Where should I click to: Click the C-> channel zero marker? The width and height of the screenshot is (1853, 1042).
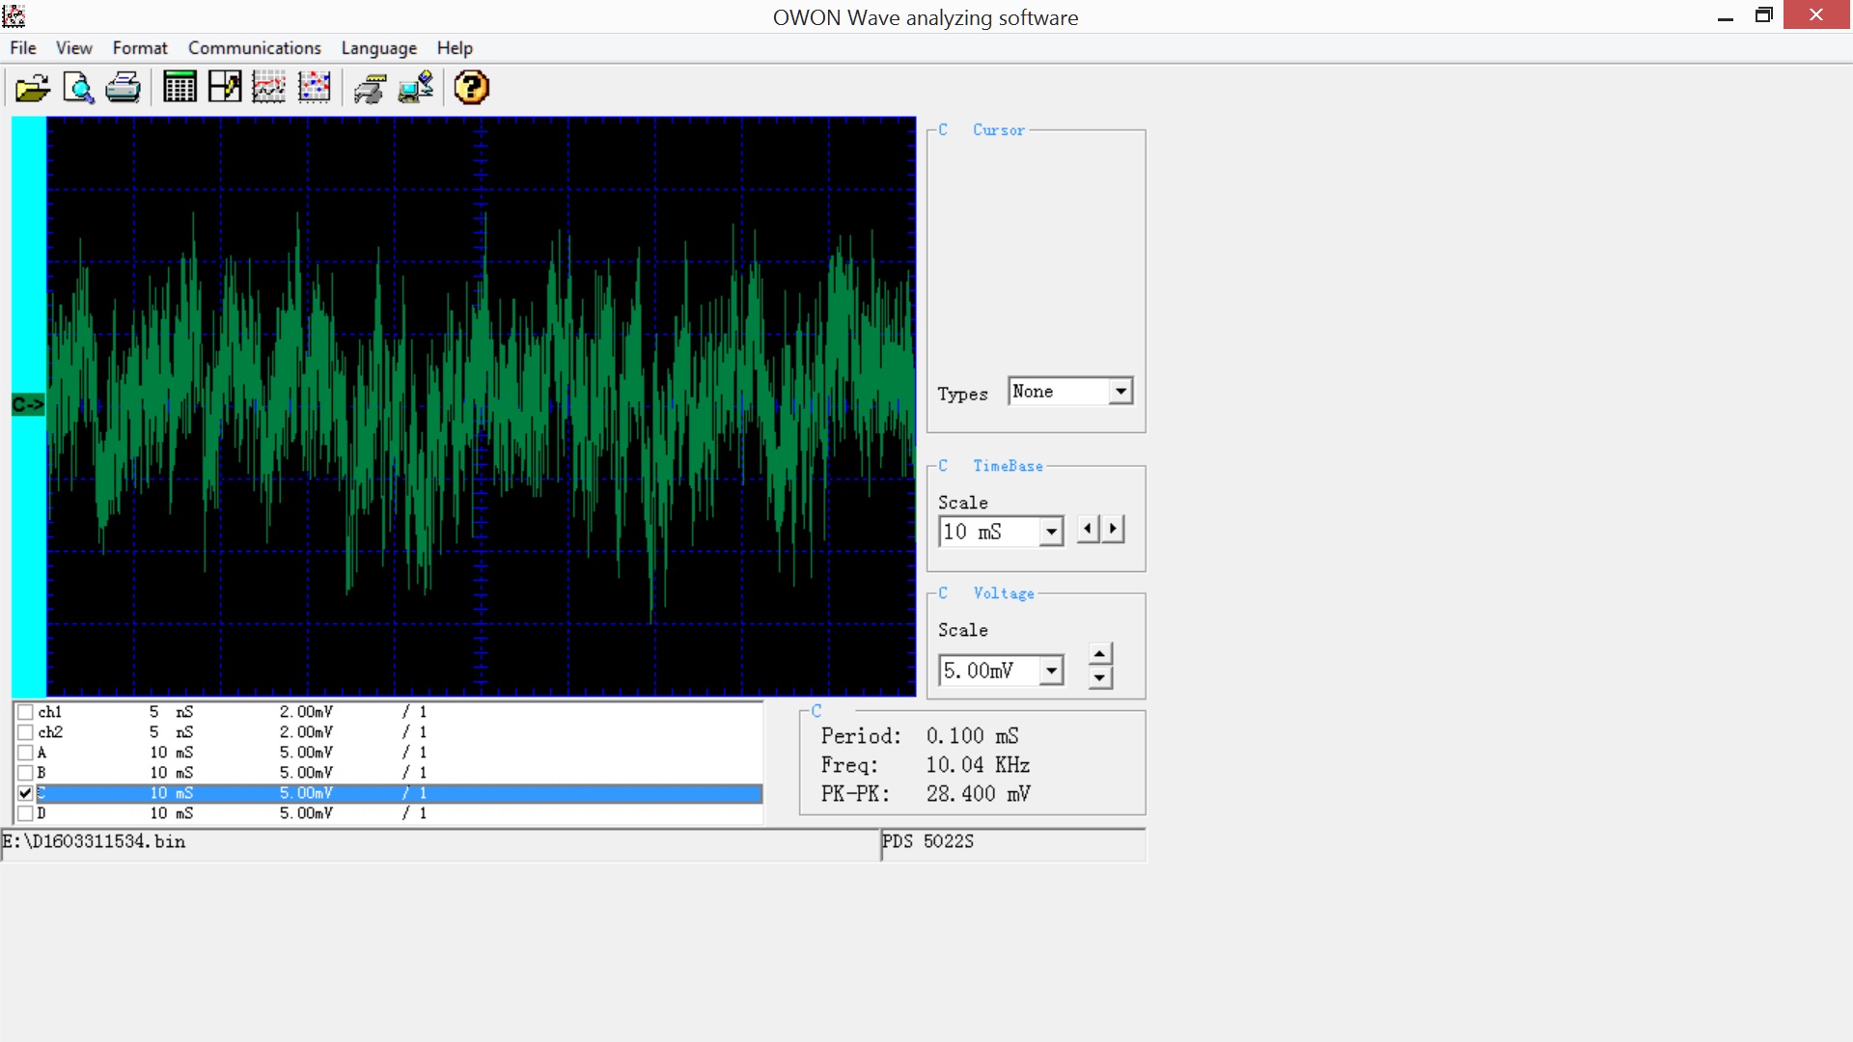click(28, 404)
